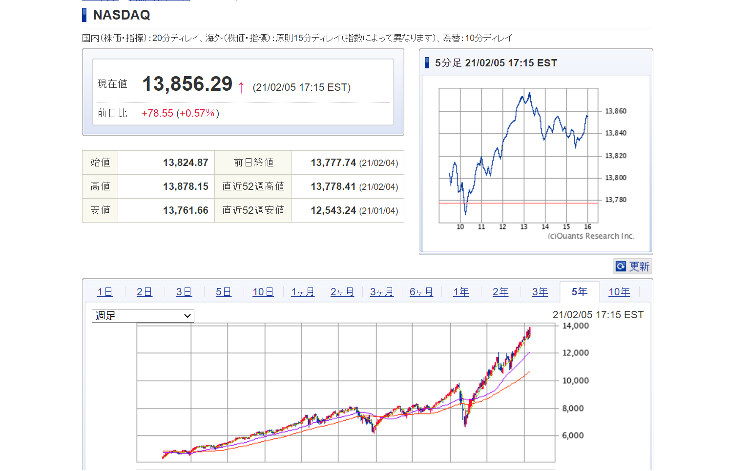Open the 5日 chart tab

223,292
